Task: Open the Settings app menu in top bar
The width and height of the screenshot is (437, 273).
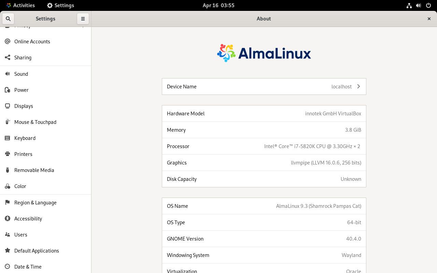Action: click(x=60, y=5)
